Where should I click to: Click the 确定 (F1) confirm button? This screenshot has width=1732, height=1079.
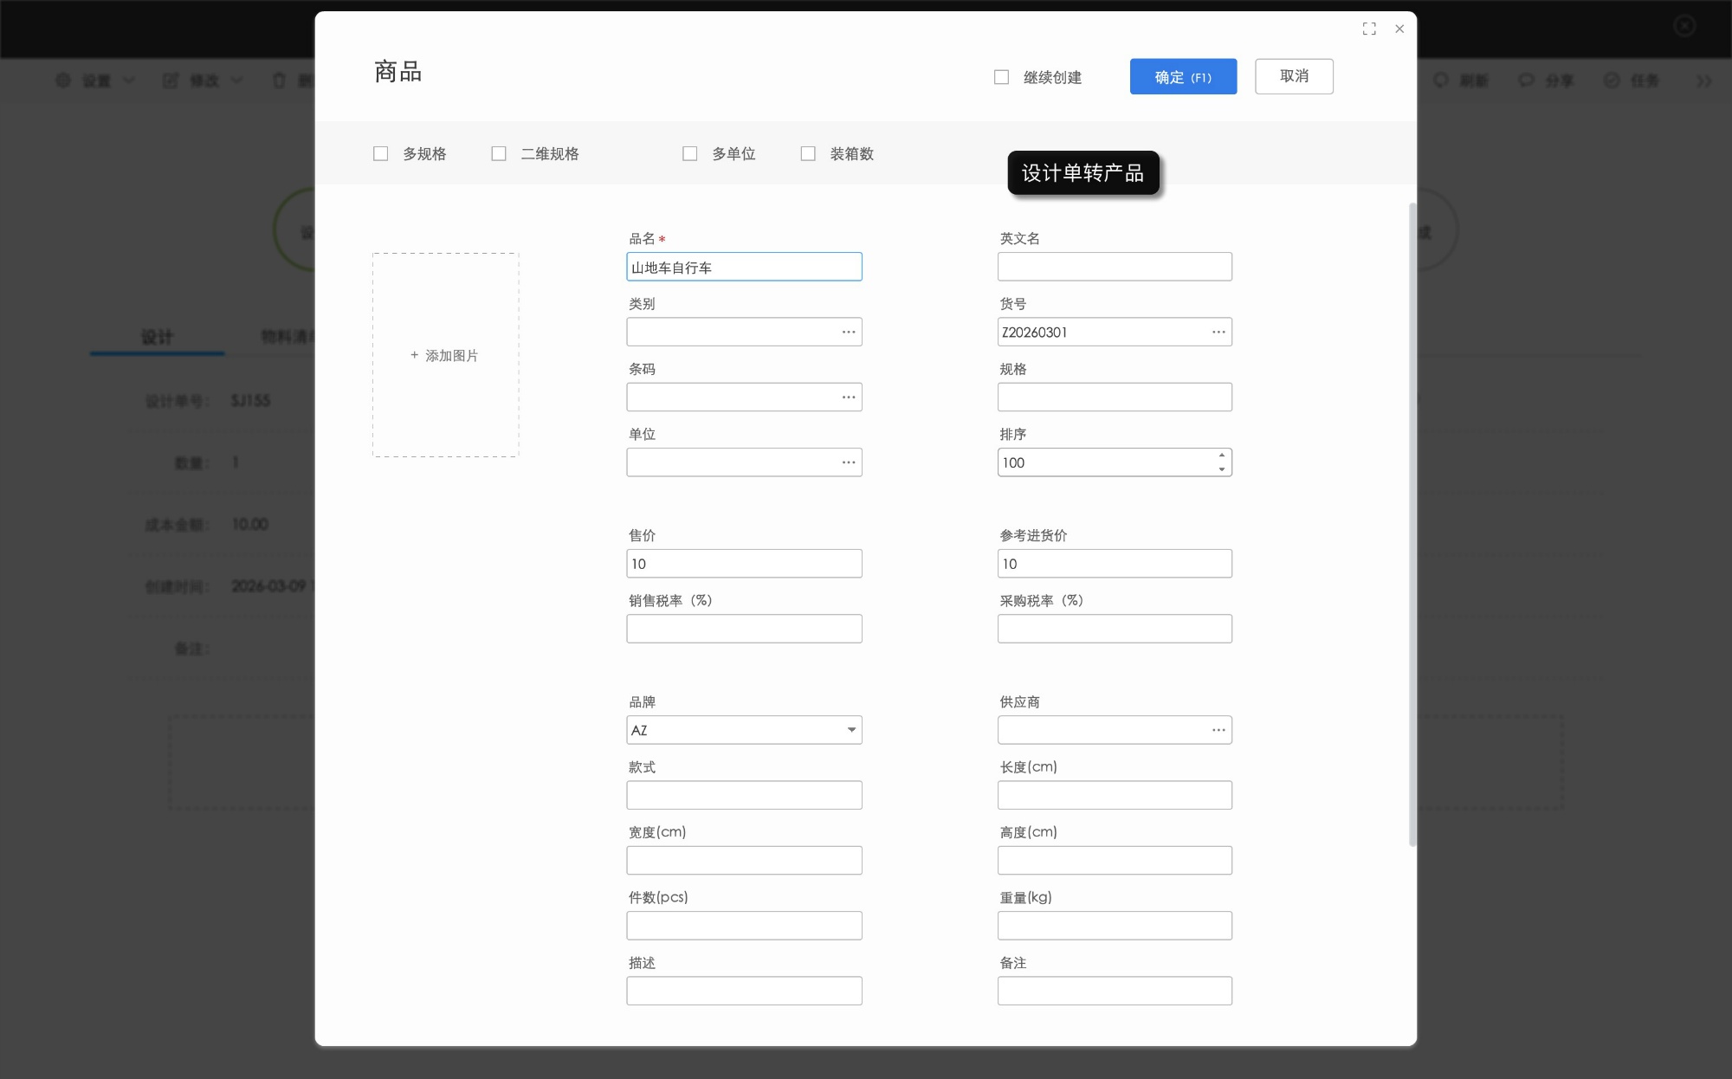click(1183, 76)
